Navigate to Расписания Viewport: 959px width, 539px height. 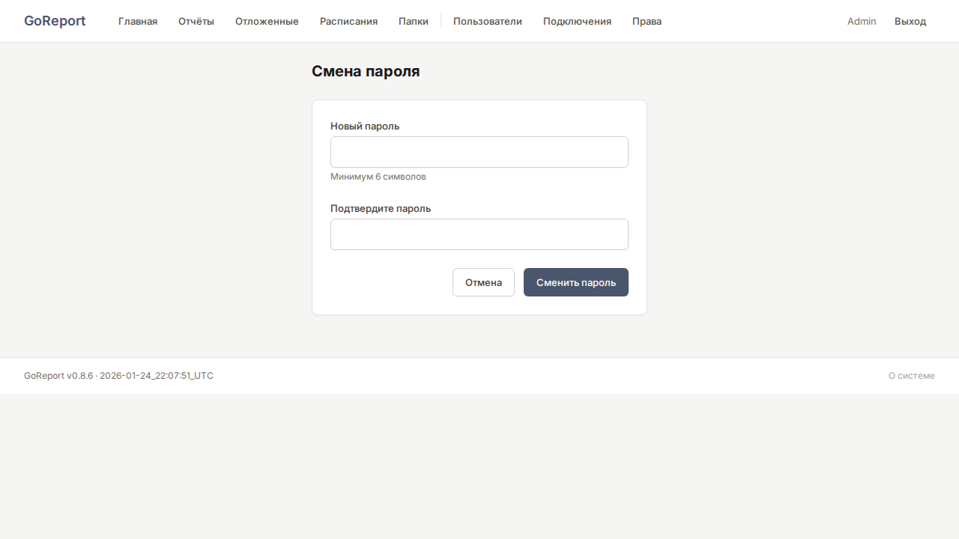pyautogui.click(x=348, y=21)
